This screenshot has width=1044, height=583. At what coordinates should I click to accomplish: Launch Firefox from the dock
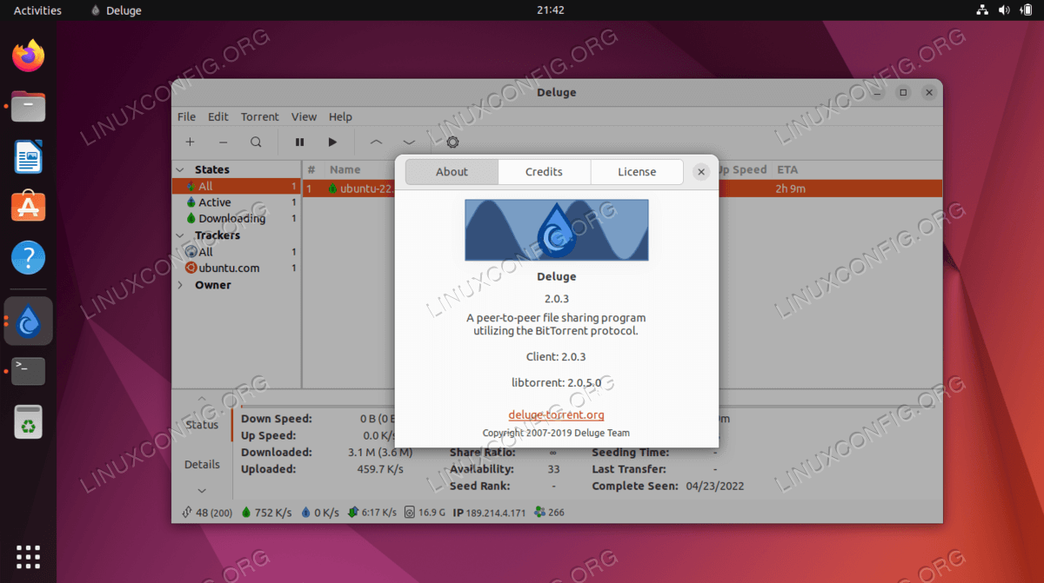pos(29,56)
